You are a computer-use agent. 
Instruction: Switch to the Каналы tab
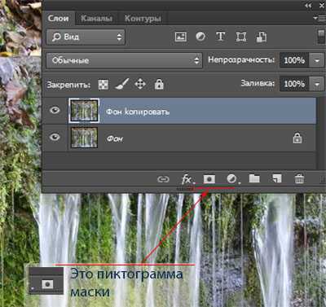[97, 19]
